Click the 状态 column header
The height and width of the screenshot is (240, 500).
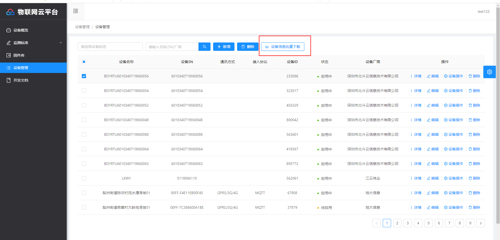coord(325,62)
